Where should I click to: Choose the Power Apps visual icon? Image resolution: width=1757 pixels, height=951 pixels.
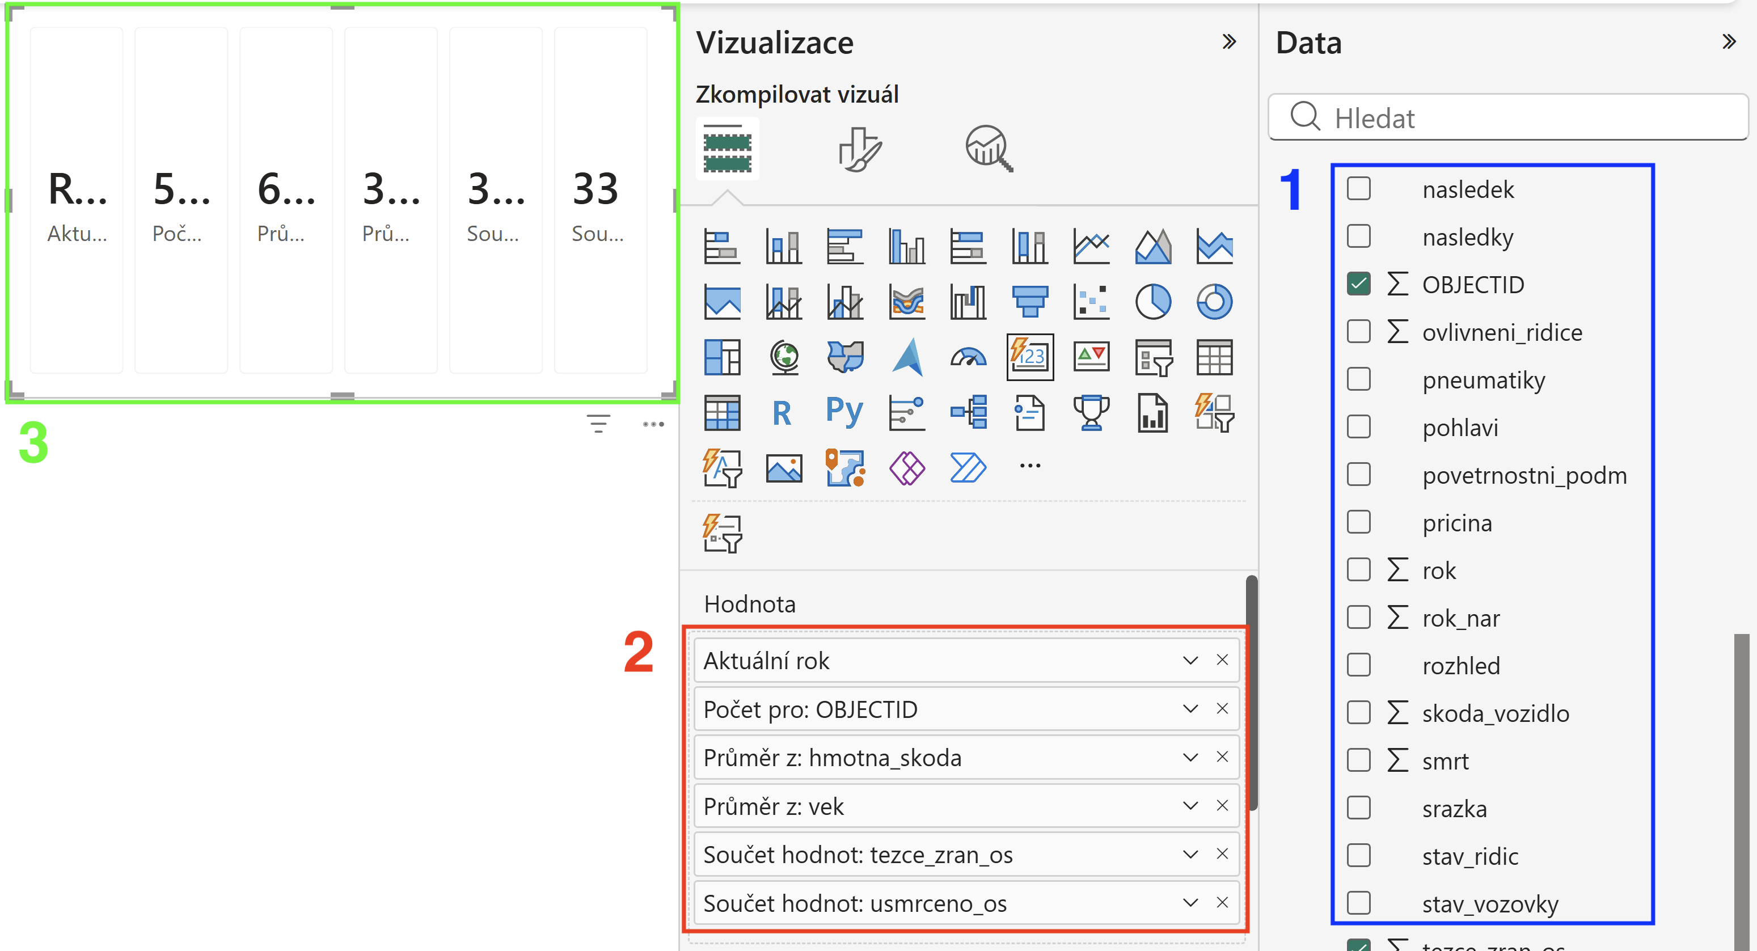[x=906, y=468]
